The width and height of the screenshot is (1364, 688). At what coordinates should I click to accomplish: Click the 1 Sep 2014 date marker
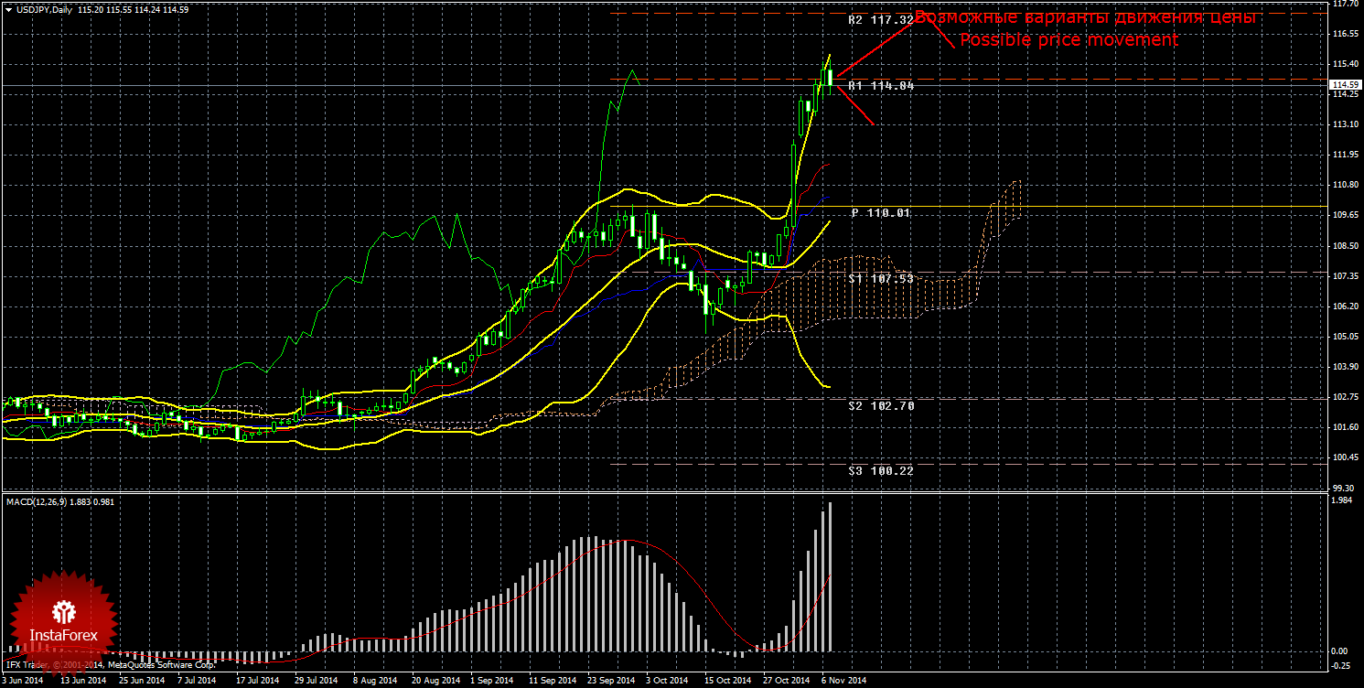click(x=491, y=681)
